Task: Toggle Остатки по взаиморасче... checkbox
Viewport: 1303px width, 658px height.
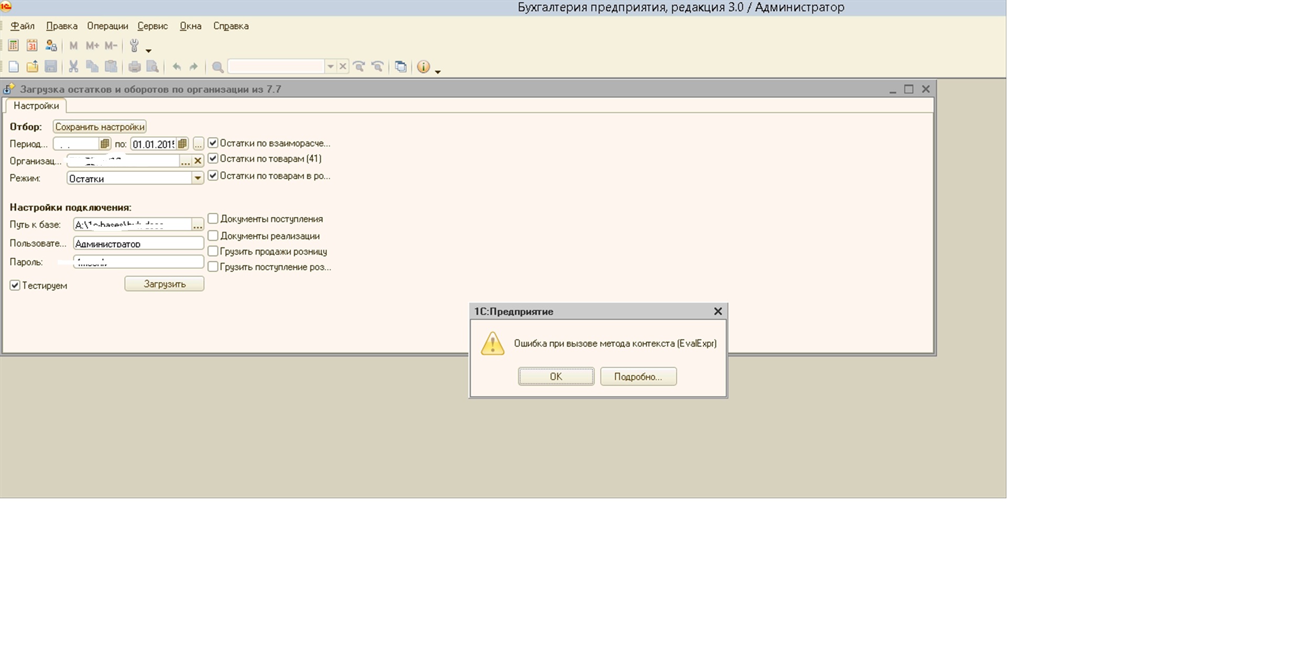Action: pos(213,142)
